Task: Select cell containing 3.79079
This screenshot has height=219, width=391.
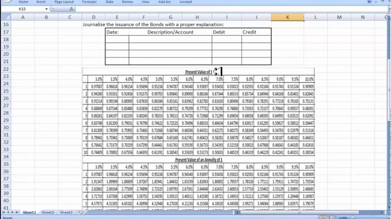Action: pyautogui.click(x=307, y=203)
